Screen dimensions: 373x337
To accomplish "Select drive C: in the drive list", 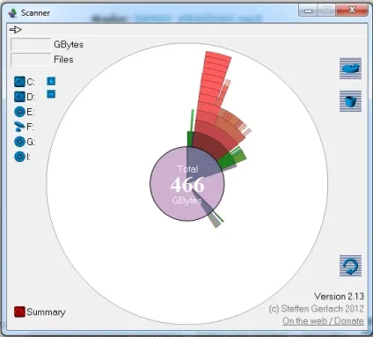I will [x=24, y=82].
